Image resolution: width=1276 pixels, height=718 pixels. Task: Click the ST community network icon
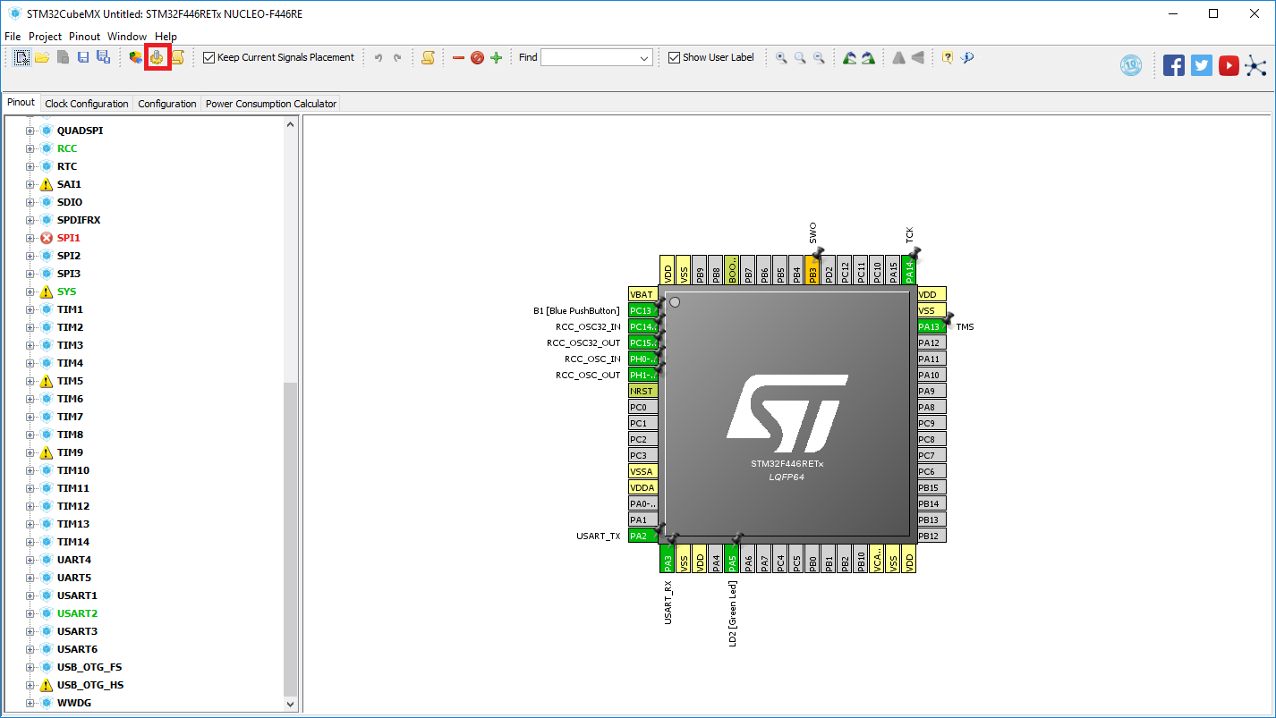[x=1256, y=65]
